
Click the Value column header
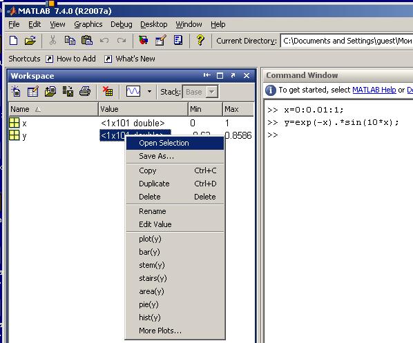coord(143,109)
